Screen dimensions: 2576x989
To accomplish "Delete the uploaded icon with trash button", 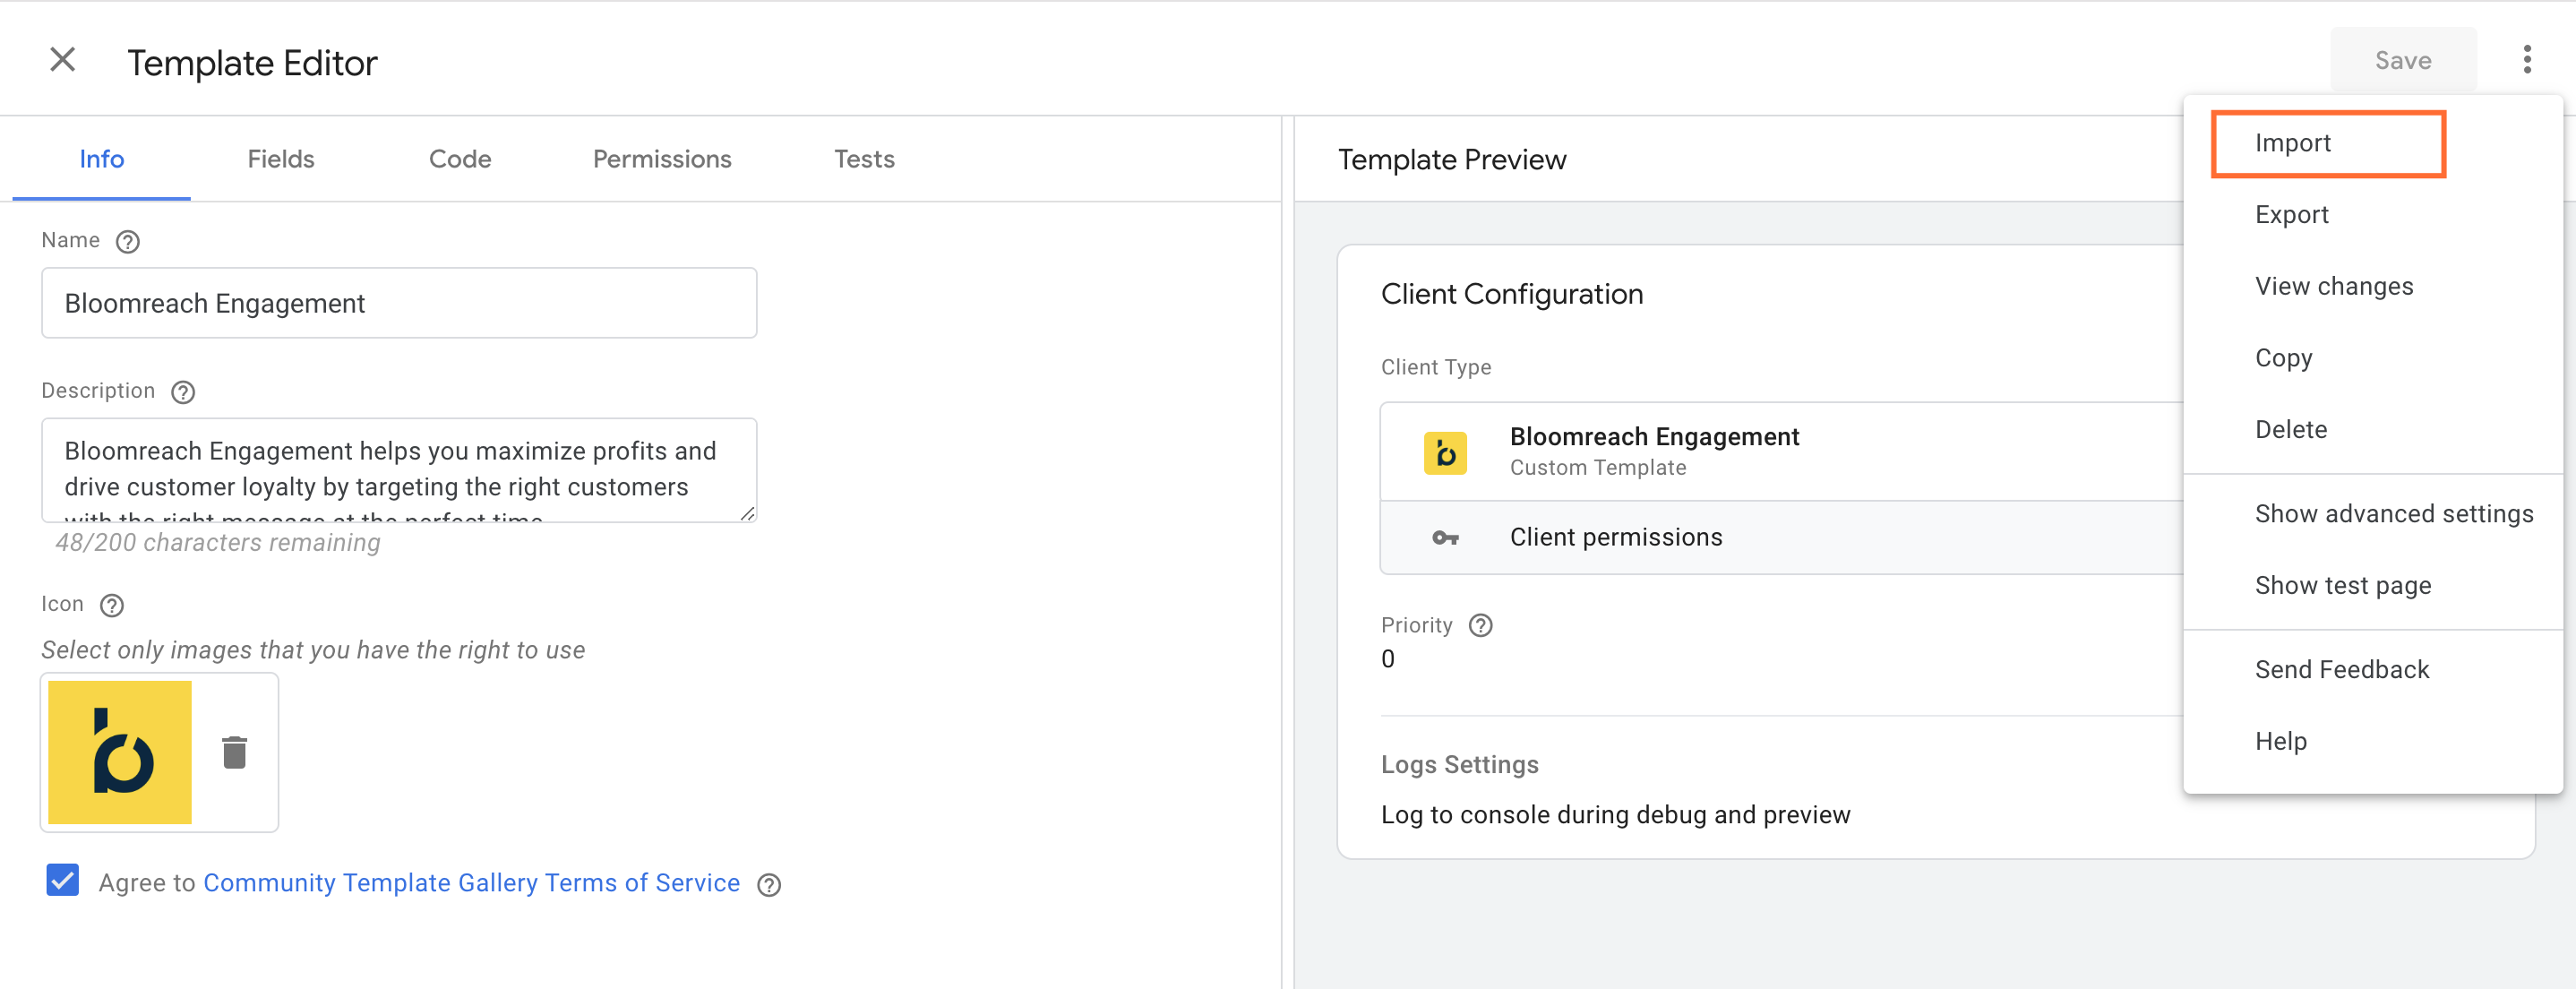I will (x=234, y=752).
